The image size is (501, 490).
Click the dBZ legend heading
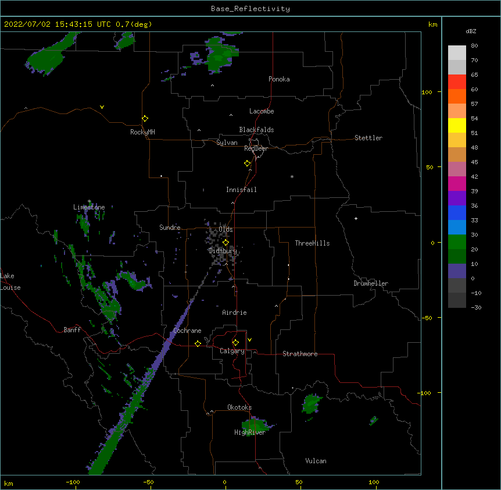tap(471, 31)
